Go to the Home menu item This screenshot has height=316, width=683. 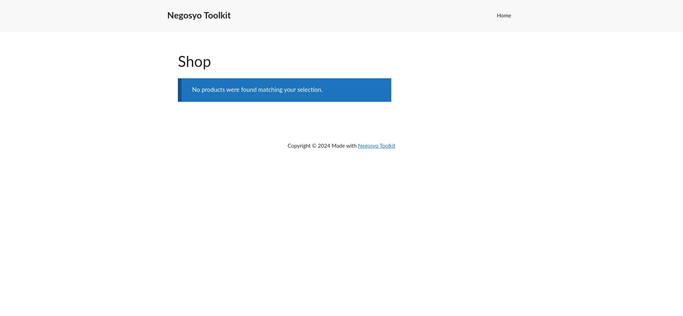pos(504,16)
